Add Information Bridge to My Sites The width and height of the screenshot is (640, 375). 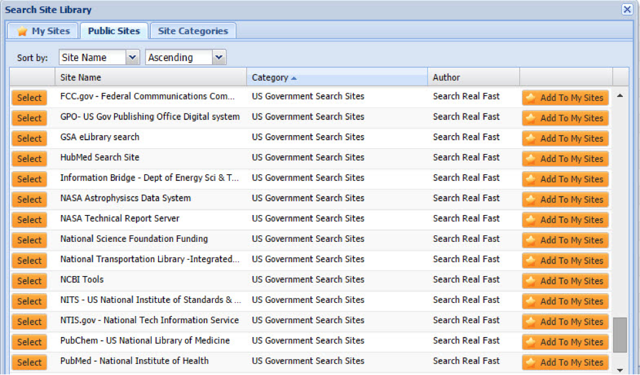pyautogui.click(x=565, y=180)
